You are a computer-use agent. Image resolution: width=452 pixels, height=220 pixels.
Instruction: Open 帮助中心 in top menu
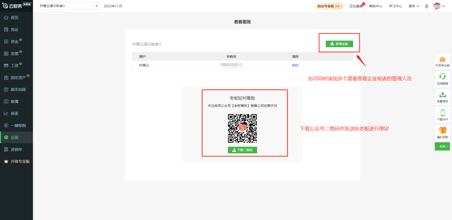point(375,6)
